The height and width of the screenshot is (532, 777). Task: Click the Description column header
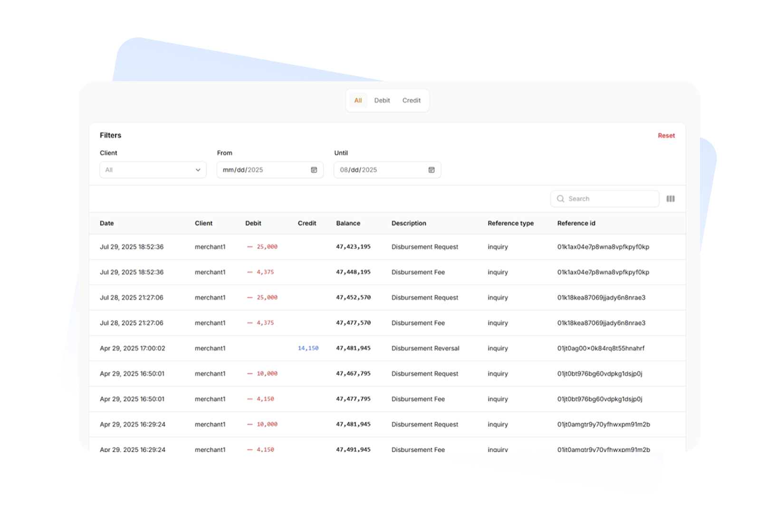(409, 223)
